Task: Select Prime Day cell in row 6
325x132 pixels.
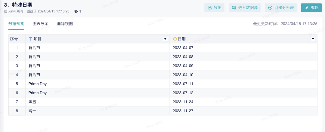Action: coord(97,93)
